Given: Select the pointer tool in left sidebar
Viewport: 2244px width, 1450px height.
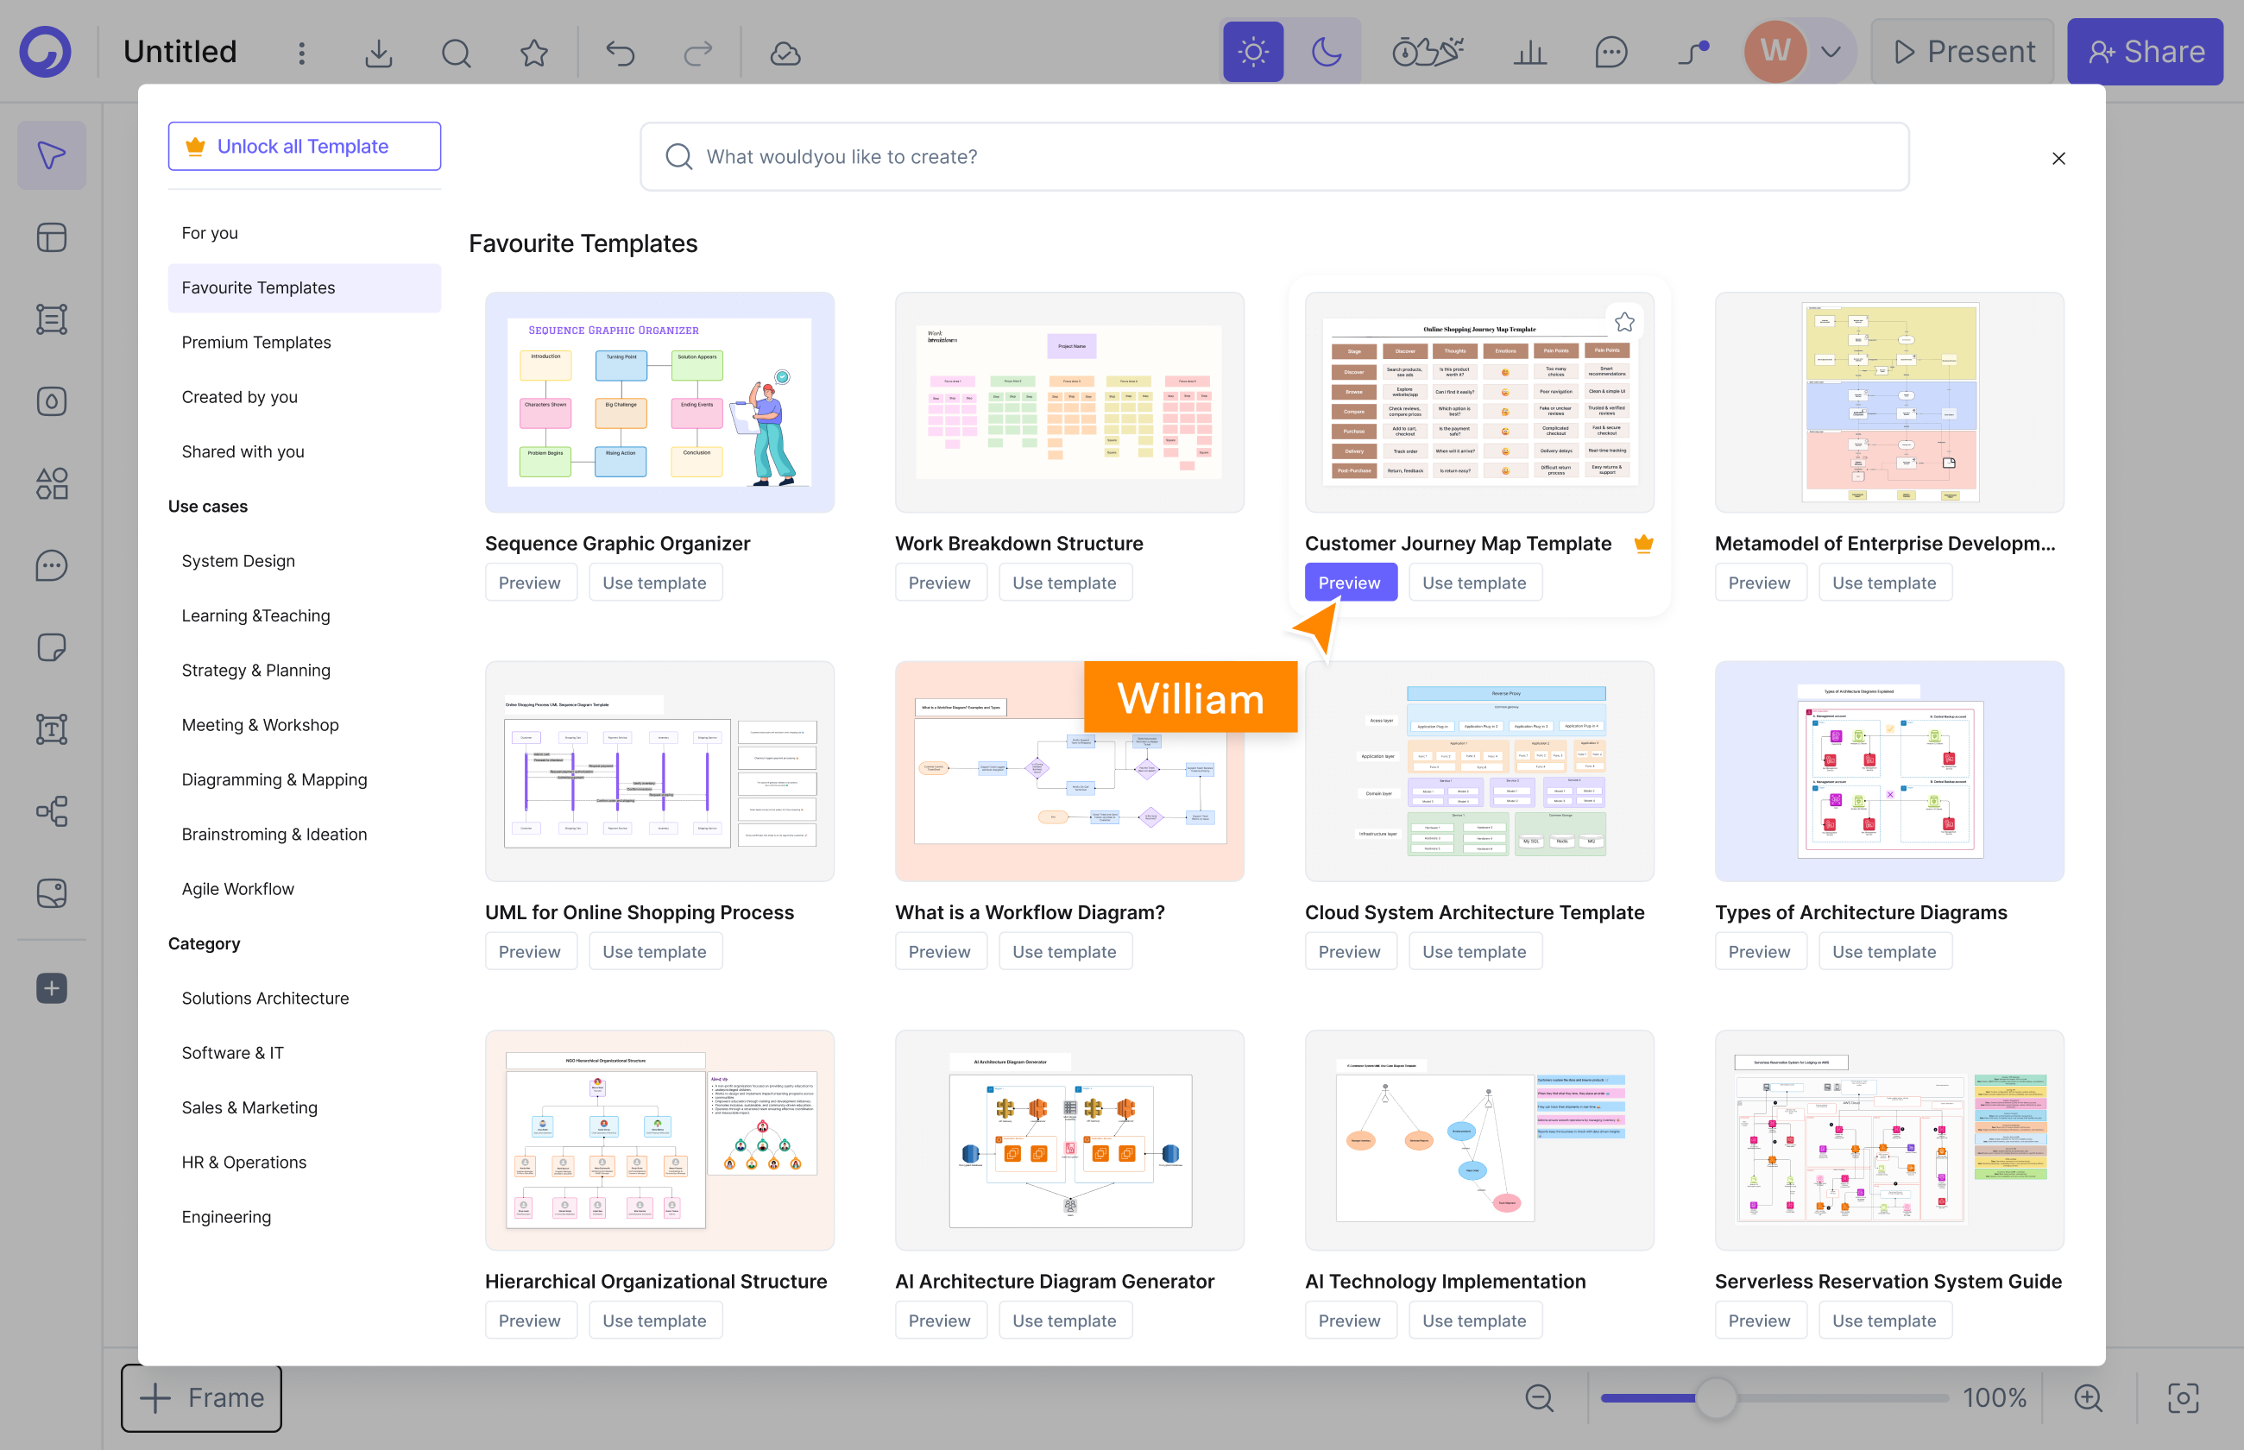Looking at the screenshot, I should 52,155.
